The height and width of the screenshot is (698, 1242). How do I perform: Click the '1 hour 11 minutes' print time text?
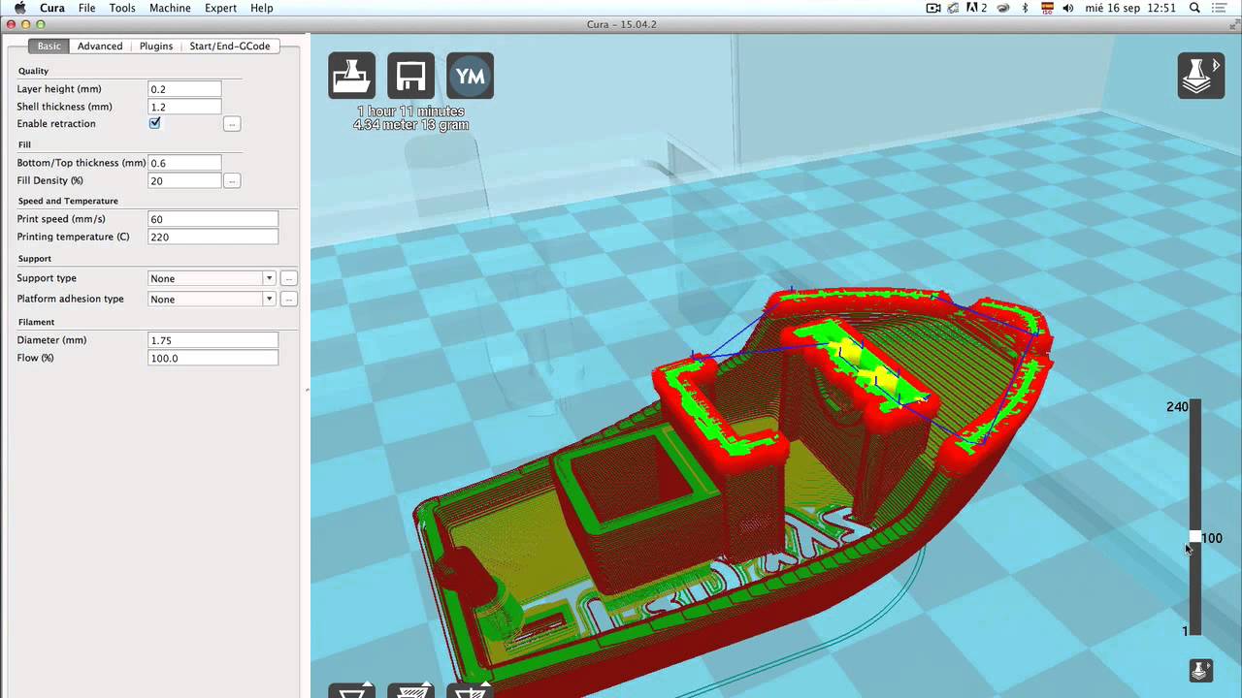click(x=410, y=111)
